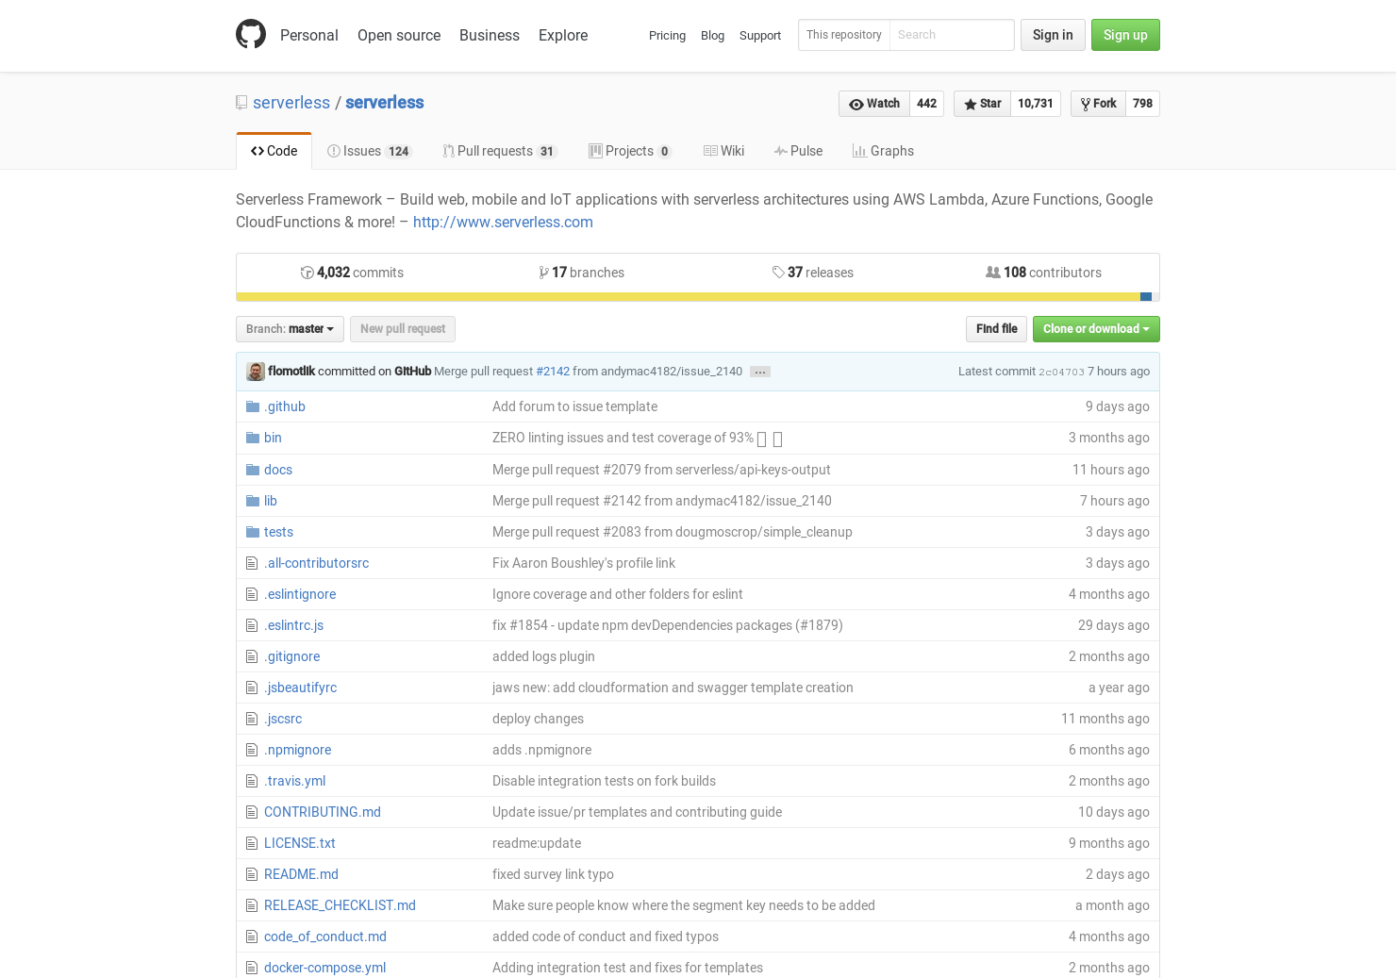Click the branches git-branch icon
1396x978 pixels.
[x=543, y=273]
